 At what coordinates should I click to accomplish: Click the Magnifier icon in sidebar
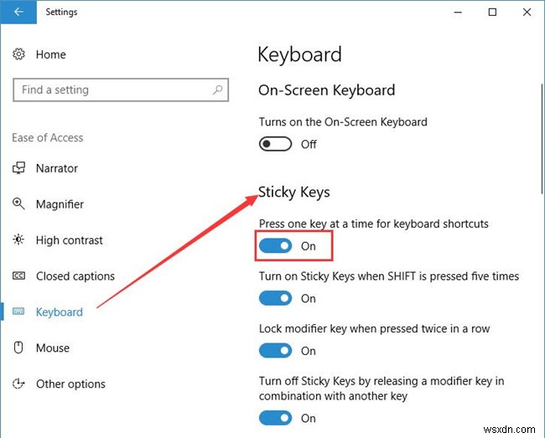tap(18, 204)
